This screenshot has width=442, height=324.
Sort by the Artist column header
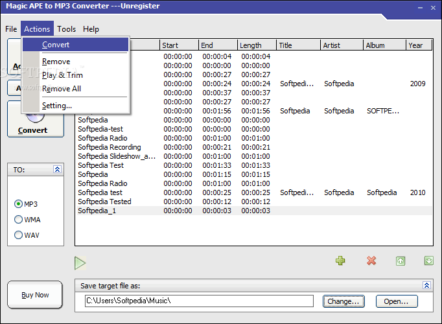tap(342, 45)
